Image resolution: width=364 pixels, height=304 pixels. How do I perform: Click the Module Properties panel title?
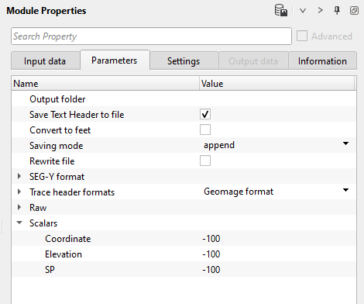click(46, 11)
